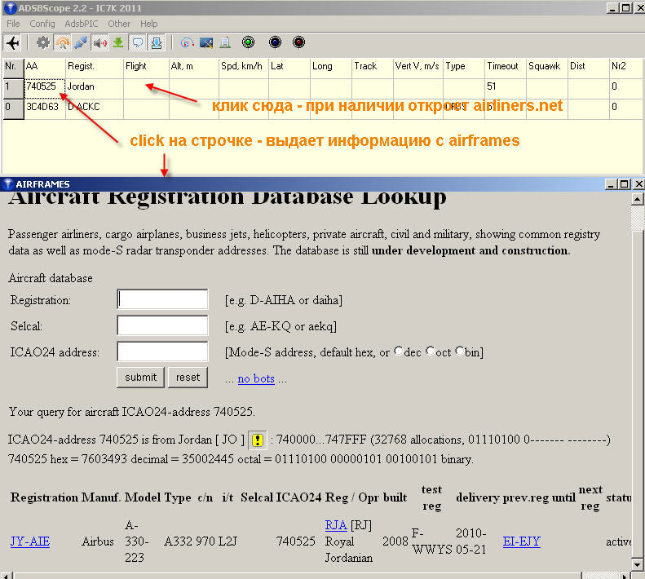Image resolution: width=645 pixels, height=579 pixels.
Task: Click the blue connector plug icon
Action: pos(81,42)
